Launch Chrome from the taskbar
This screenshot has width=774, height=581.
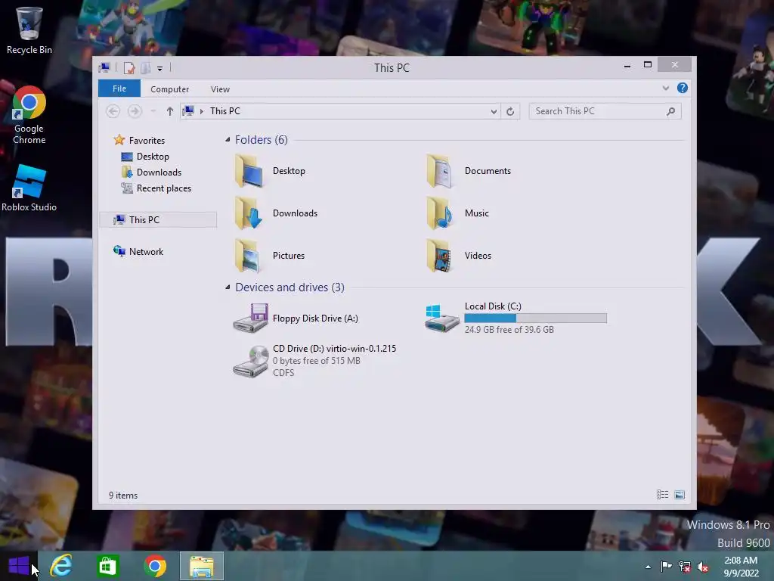click(155, 566)
